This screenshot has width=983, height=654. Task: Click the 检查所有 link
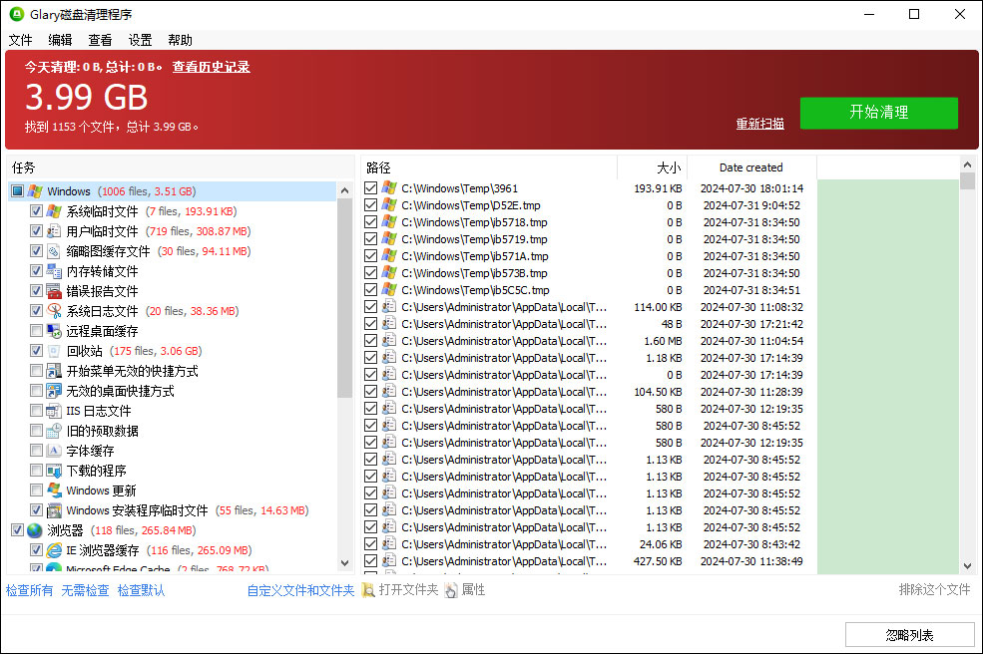coord(30,591)
